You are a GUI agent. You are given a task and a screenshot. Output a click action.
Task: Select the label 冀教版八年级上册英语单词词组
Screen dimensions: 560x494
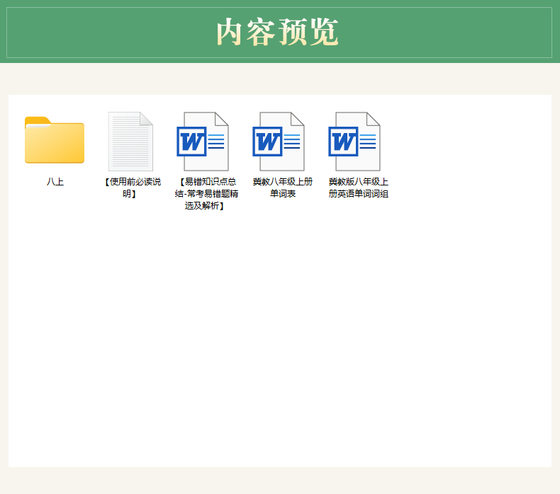pyautogui.click(x=358, y=188)
